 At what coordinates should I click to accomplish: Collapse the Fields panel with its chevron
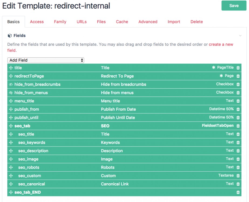[240, 35]
